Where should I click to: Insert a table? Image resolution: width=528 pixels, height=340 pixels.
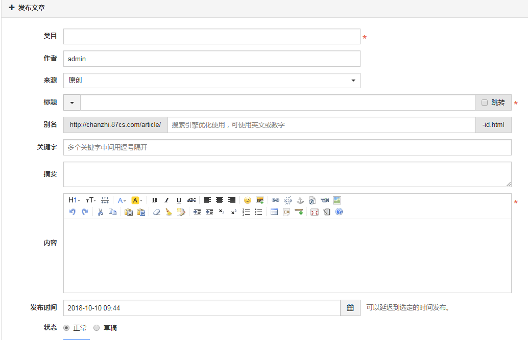pos(274,212)
